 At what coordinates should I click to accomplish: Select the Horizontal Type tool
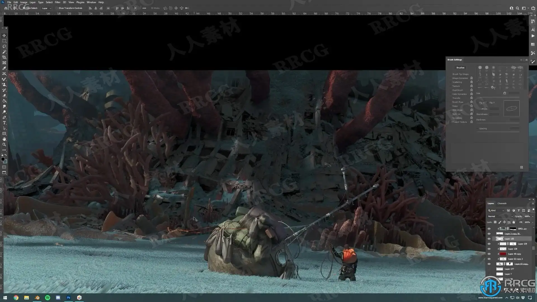click(4, 123)
